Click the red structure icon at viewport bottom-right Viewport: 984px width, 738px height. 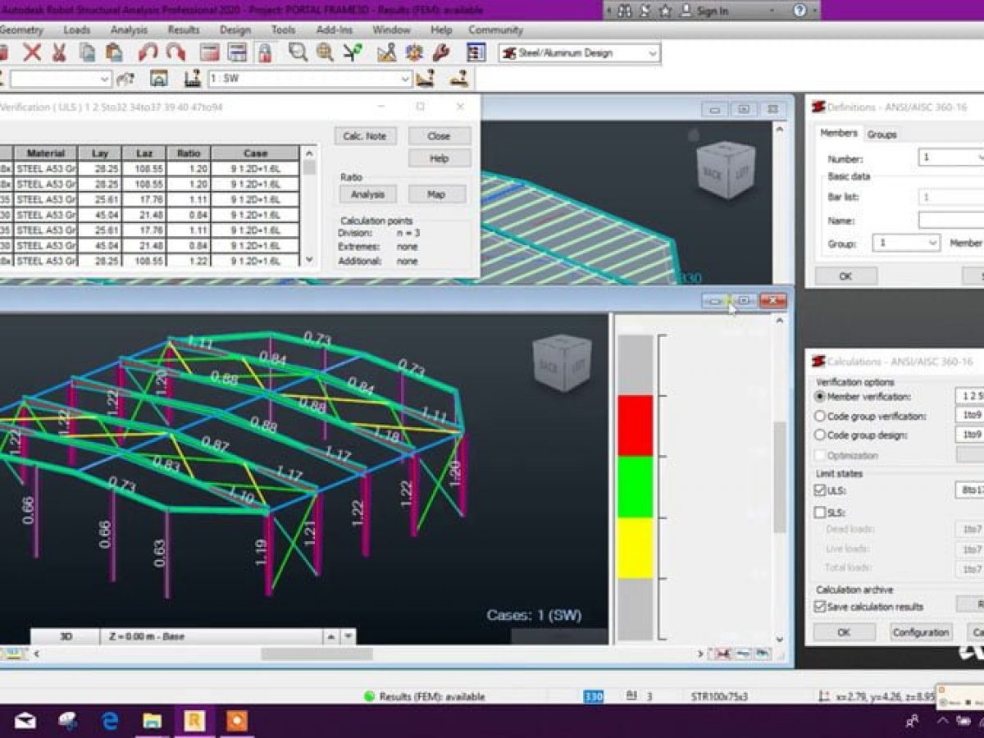tap(724, 654)
